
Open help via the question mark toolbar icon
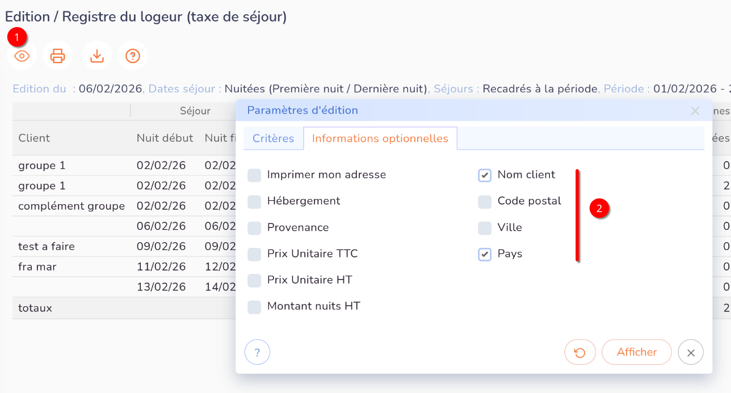point(133,56)
